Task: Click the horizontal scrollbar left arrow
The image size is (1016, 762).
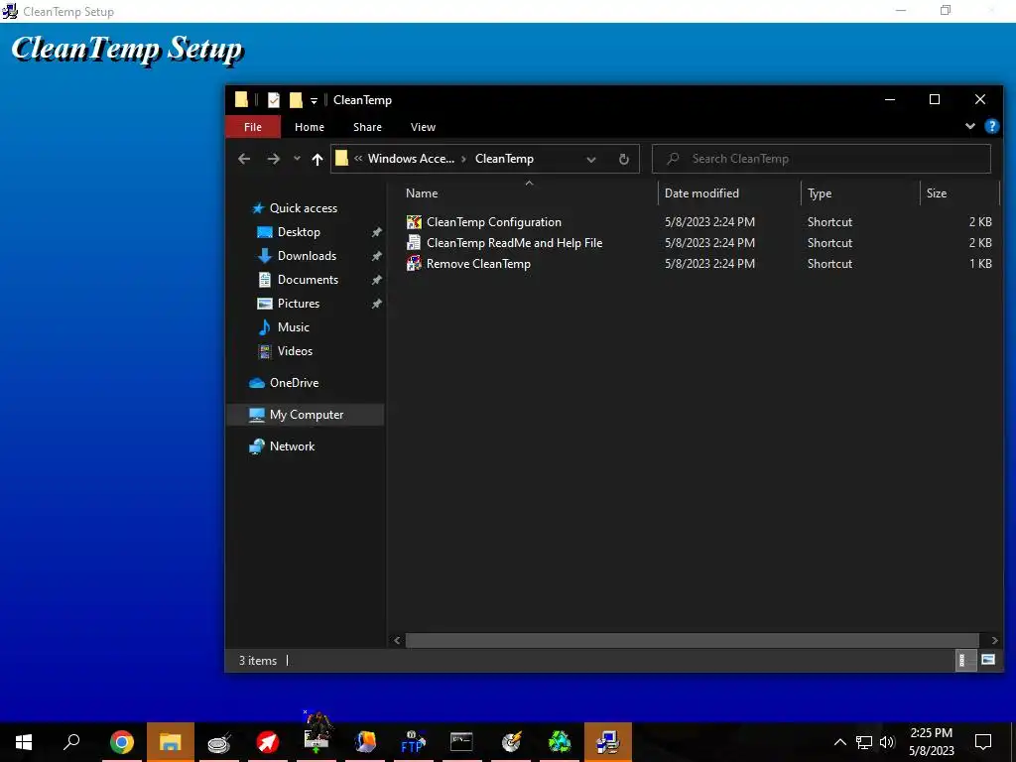Action: click(397, 640)
